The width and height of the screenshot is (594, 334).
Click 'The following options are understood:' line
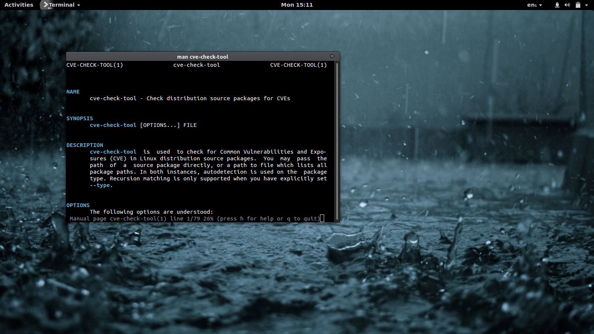[x=151, y=212]
